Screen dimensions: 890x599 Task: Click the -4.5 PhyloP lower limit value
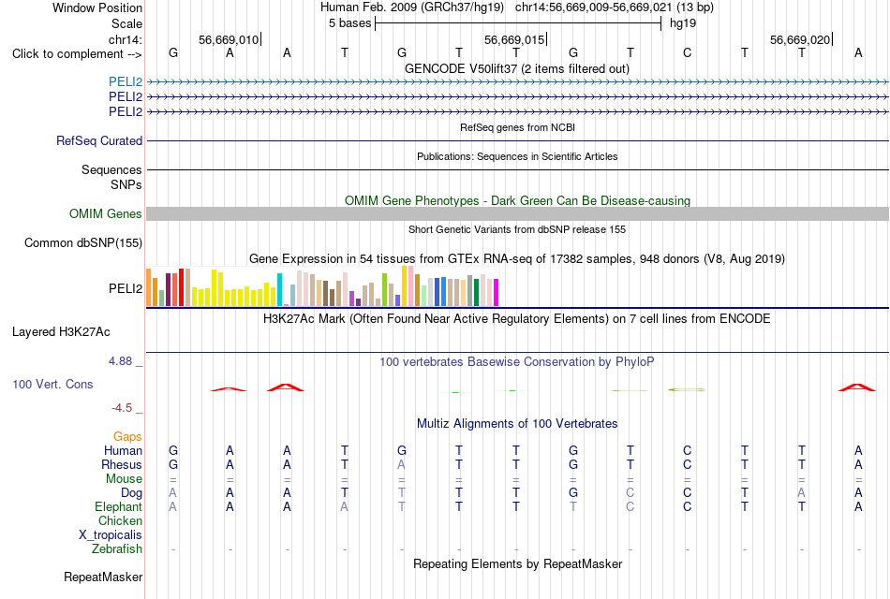coord(122,408)
